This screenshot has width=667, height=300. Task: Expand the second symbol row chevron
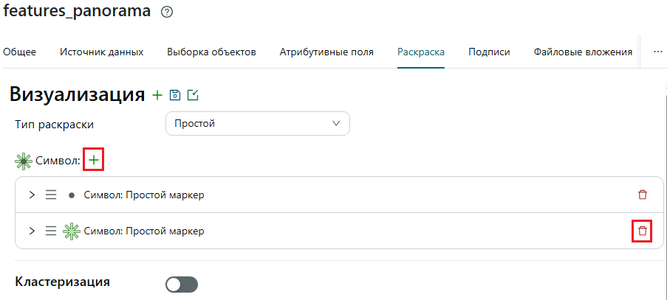[32, 231]
